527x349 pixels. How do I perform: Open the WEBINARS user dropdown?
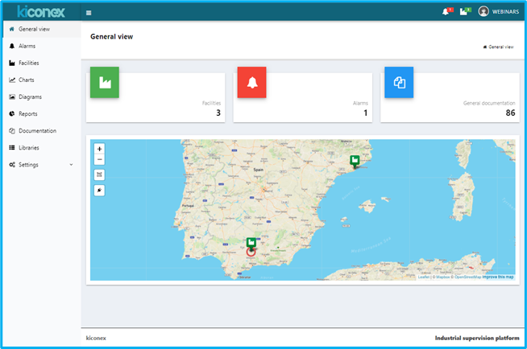(x=504, y=12)
